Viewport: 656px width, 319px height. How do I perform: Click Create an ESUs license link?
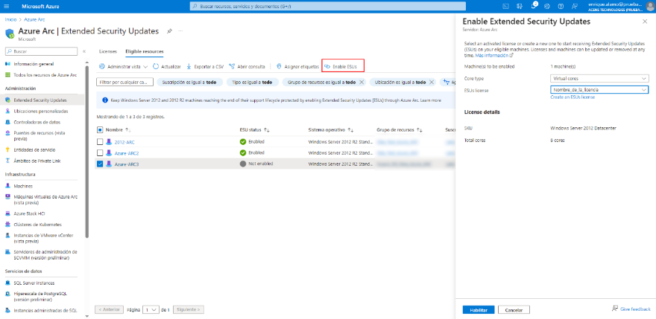[x=573, y=97]
